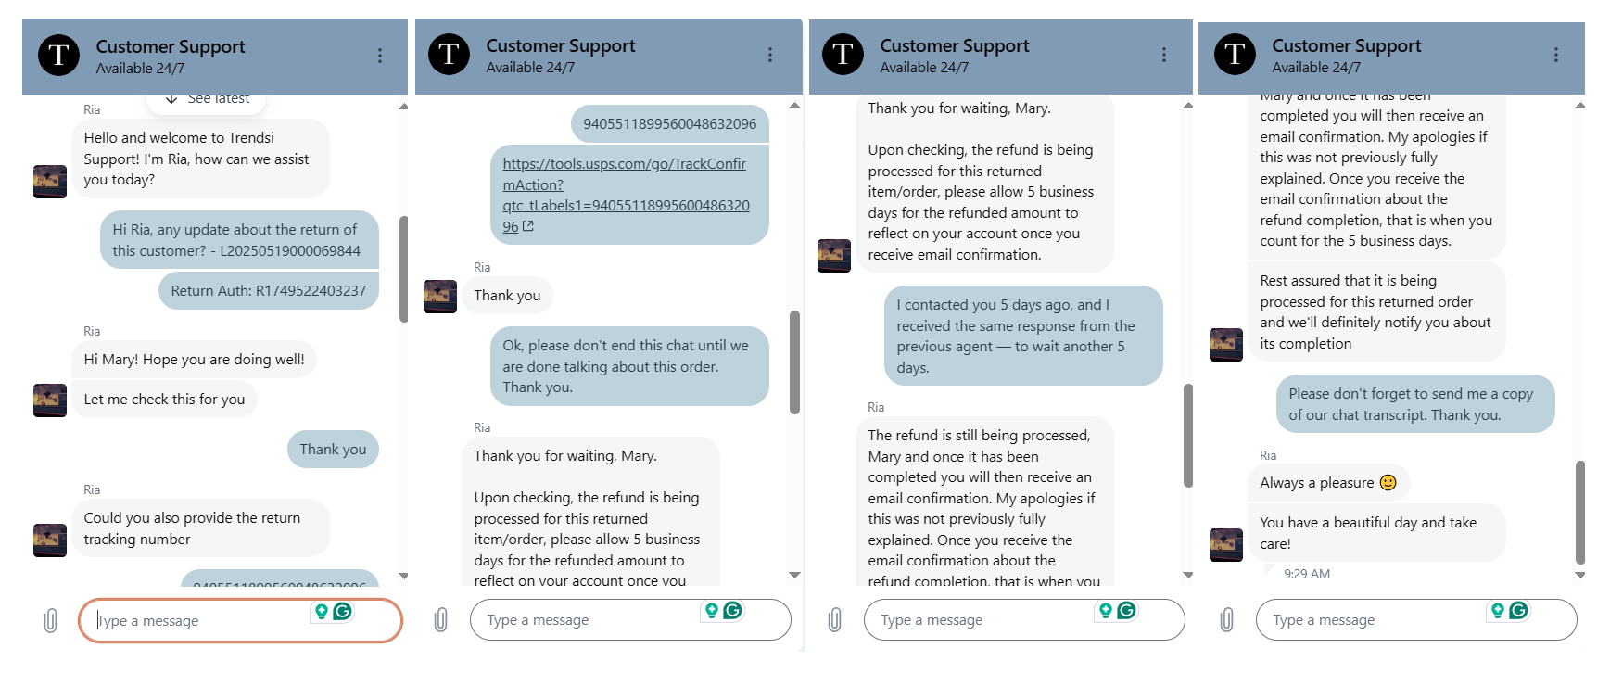The width and height of the screenshot is (1610, 686).
Task: Expand the three-dot menu in the third chat header
Action: 1164,55
